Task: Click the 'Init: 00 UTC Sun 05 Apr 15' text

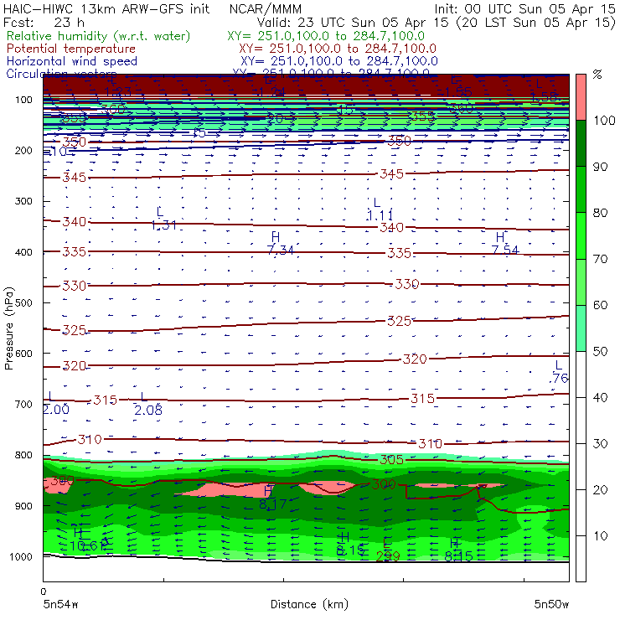Action: pyautogui.click(x=525, y=8)
